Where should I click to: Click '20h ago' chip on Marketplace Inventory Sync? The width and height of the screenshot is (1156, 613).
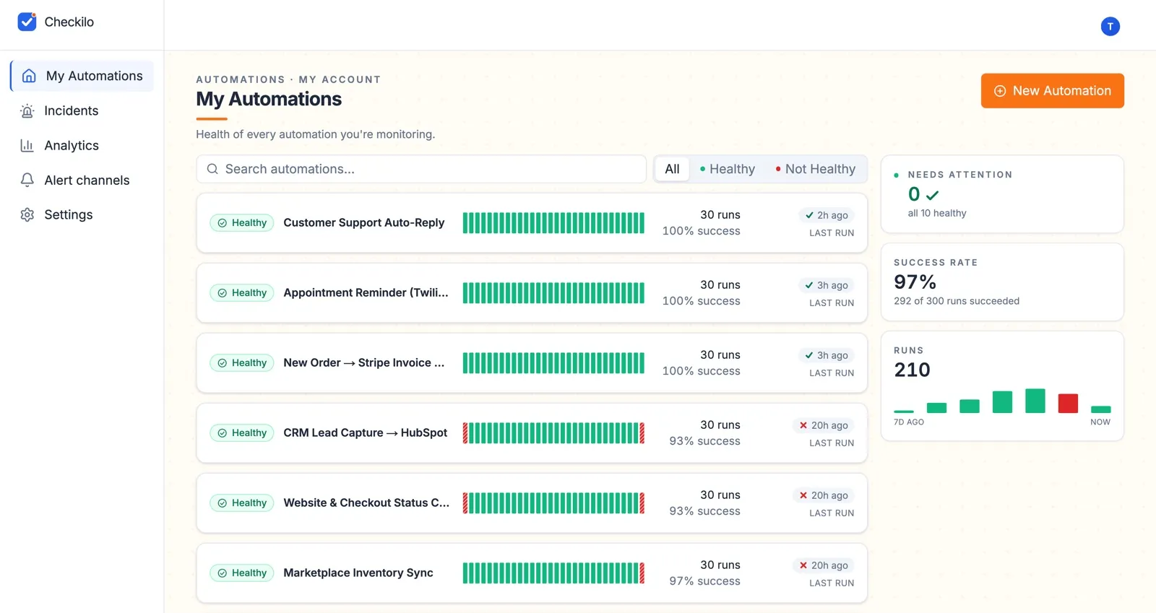pos(824,565)
